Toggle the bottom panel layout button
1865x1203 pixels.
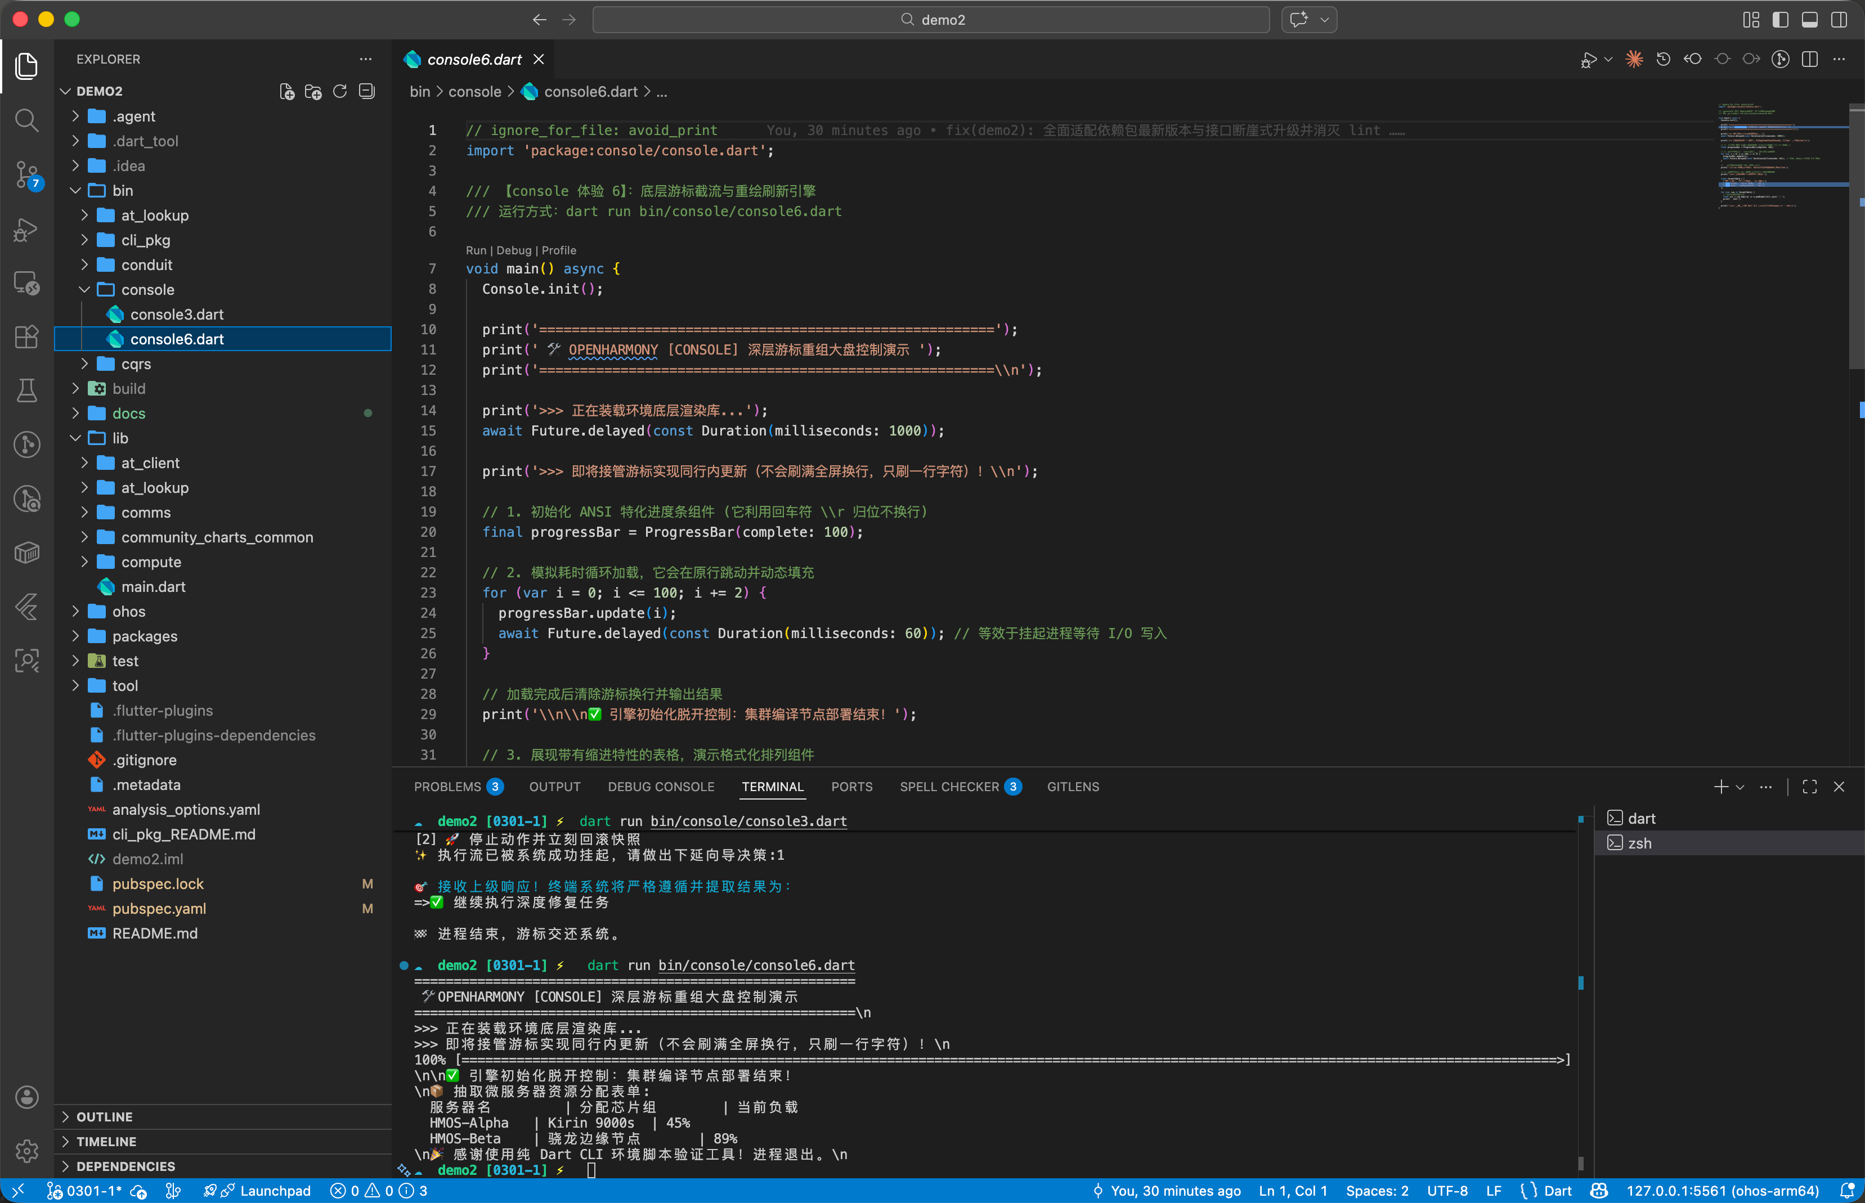(x=1809, y=20)
